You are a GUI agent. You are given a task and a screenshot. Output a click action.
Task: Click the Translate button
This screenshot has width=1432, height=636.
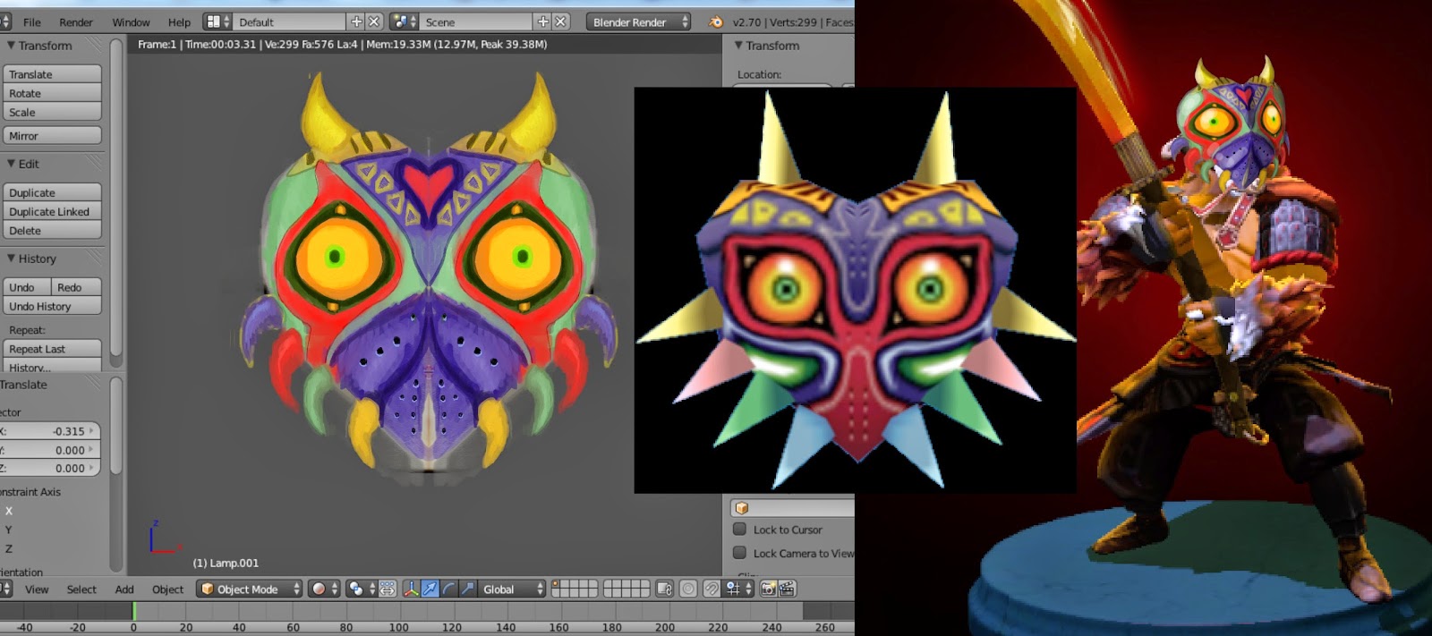point(52,74)
